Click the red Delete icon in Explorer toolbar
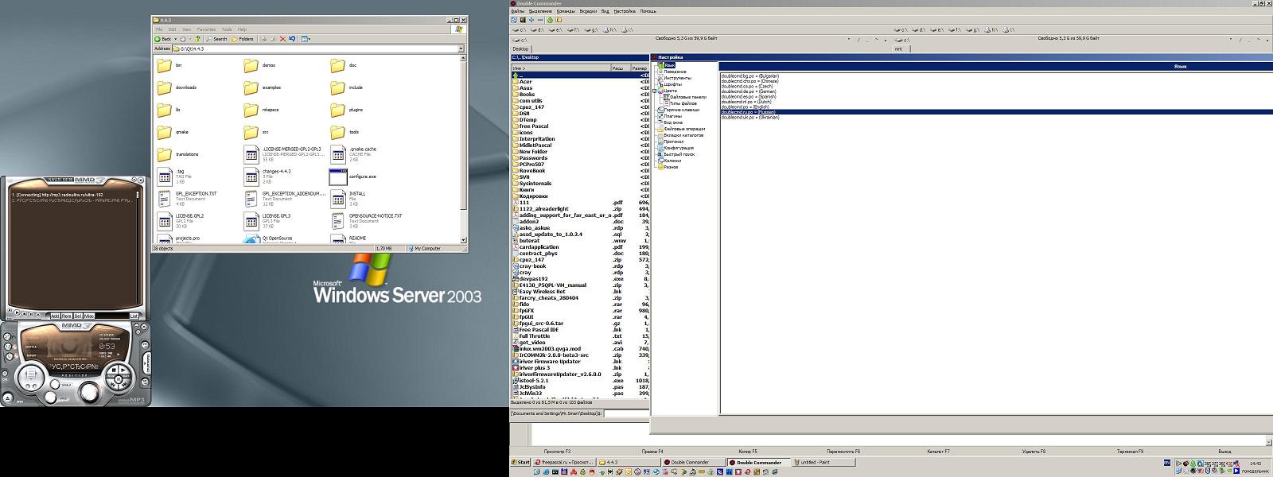This screenshot has width=1273, height=477. click(282, 38)
